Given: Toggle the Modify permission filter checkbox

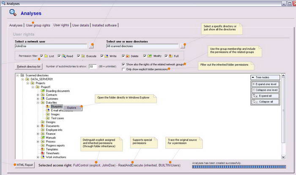Looking at the screenshot, I should pos(145,56).
